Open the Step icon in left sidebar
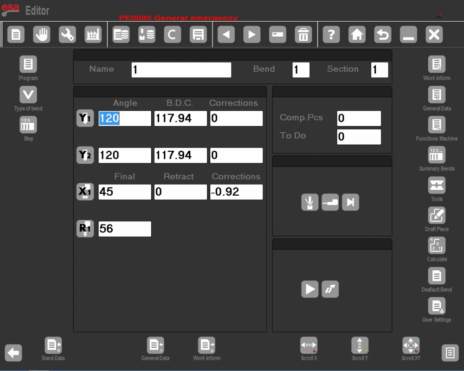464x371 pixels. [x=28, y=125]
